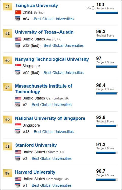Open the National University of Singapore link
Viewport: 122px width, 190px height.
tap(50, 118)
